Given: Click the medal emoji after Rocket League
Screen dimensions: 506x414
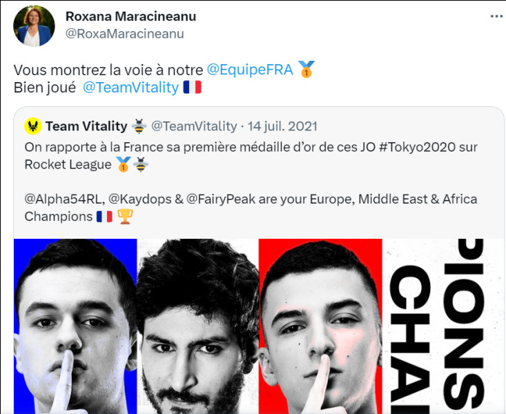Looking at the screenshot, I should click(124, 164).
